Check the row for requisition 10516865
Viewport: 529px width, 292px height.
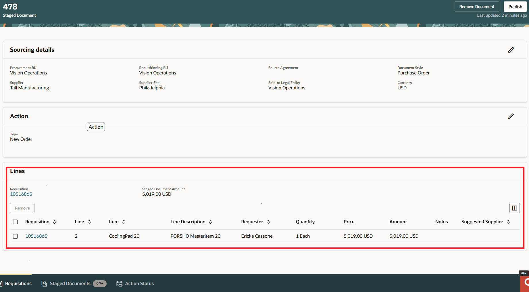15,236
